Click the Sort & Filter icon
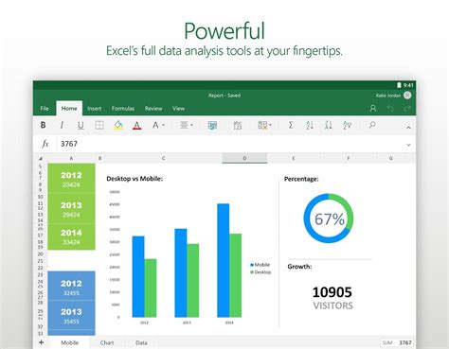This screenshot has width=449, height=349. pos(347,125)
